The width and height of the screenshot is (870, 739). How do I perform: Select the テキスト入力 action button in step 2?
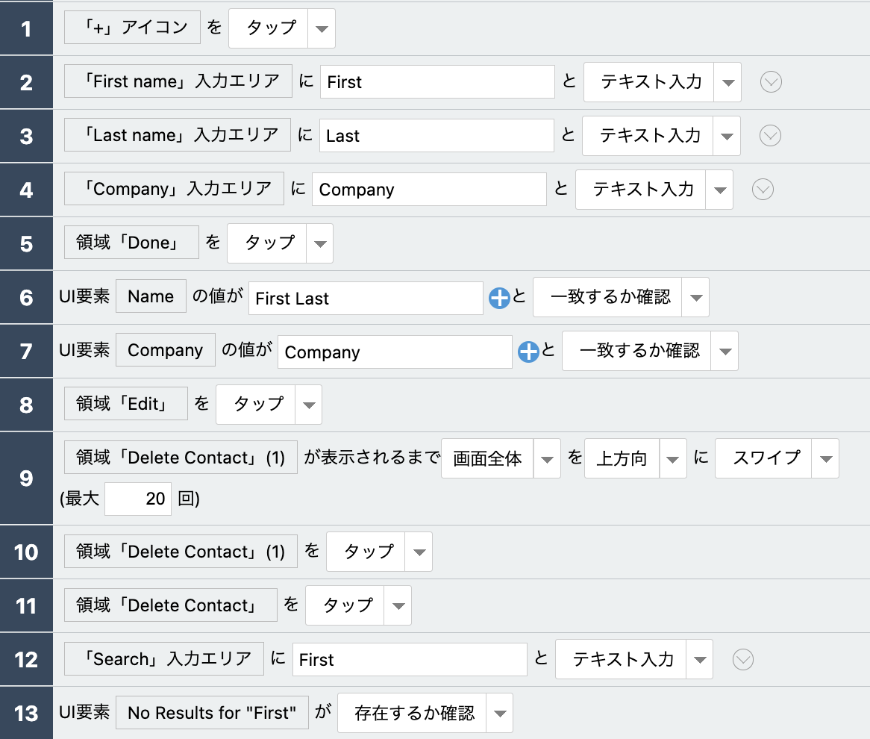coord(649,82)
